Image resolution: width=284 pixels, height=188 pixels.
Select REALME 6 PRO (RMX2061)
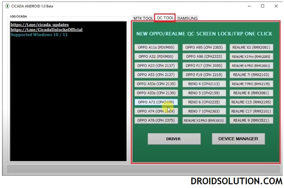[x=251, y=66]
